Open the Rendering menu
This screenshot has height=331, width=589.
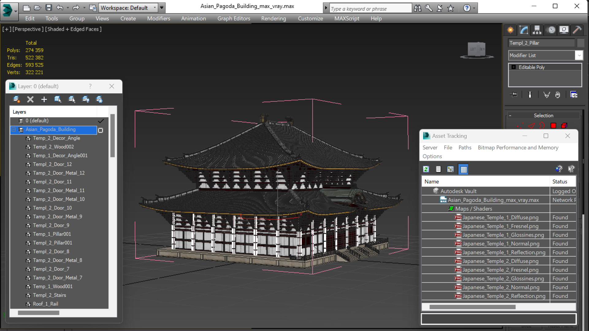click(273, 18)
